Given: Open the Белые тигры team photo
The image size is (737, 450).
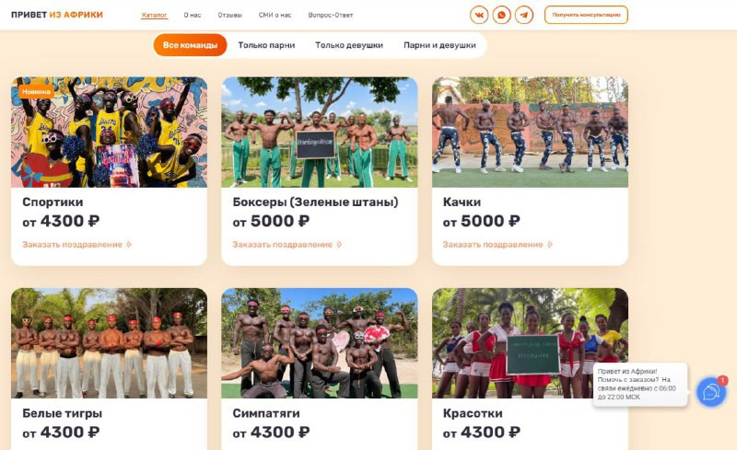Looking at the screenshot, I should point(109,343).
